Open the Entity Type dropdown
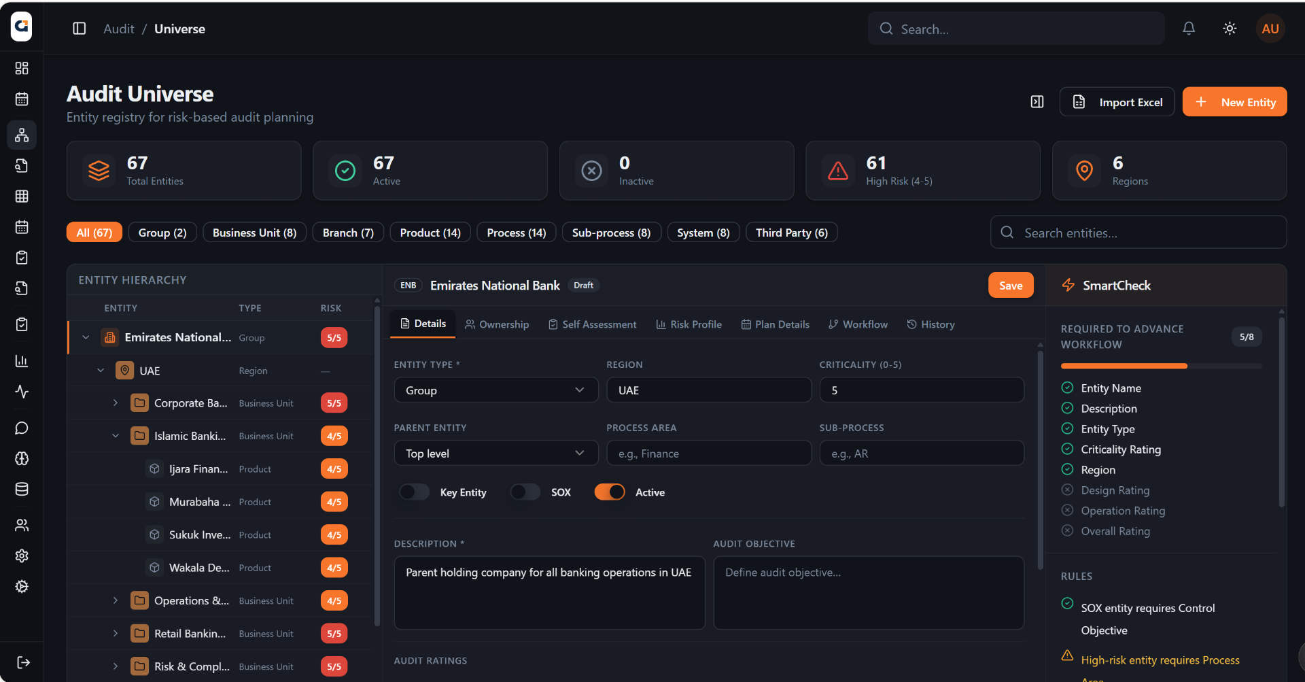Screen dimensions: 1305x682 tap(496, 390)
